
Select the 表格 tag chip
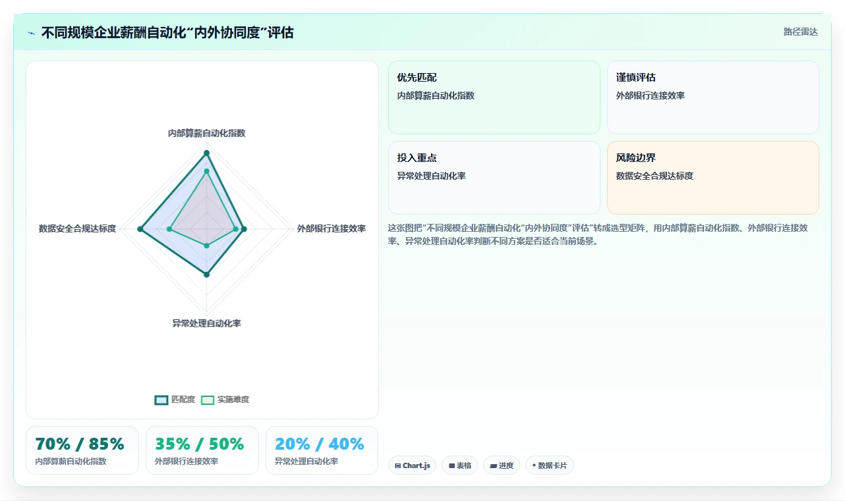coord(459,465)
